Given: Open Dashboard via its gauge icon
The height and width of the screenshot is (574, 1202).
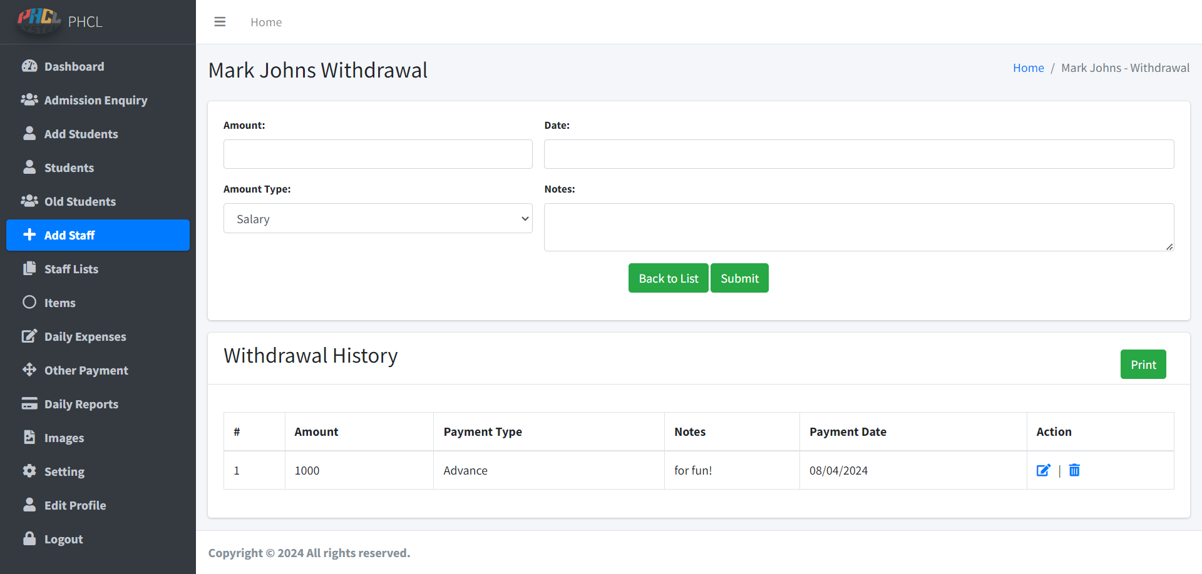Looking at the screenshot, I should point(29,66).
